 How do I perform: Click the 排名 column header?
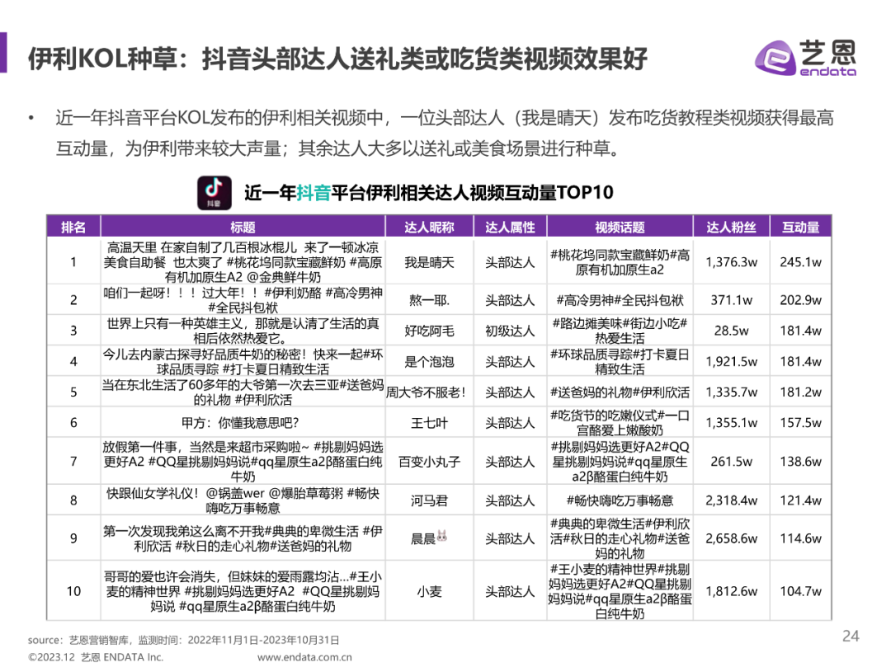tap(73, 227)
